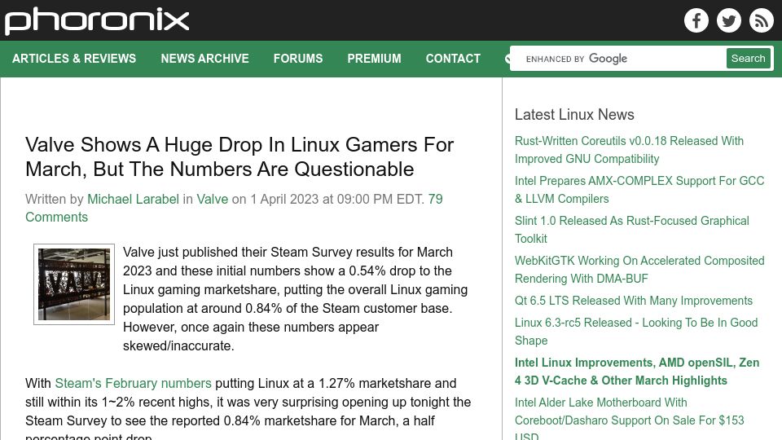Open the Phoronix Twitter icon

[728, 20]
